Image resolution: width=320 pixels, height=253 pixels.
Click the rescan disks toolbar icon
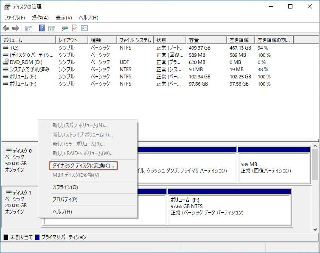pyautogui.click(x=65, y=28)
